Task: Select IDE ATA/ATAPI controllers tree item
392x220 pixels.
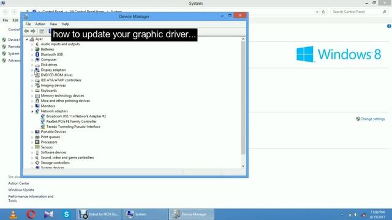Action: 61,80
